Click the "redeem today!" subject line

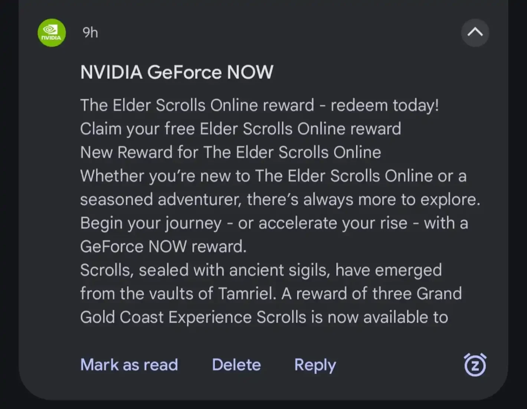tap(384, 105)
